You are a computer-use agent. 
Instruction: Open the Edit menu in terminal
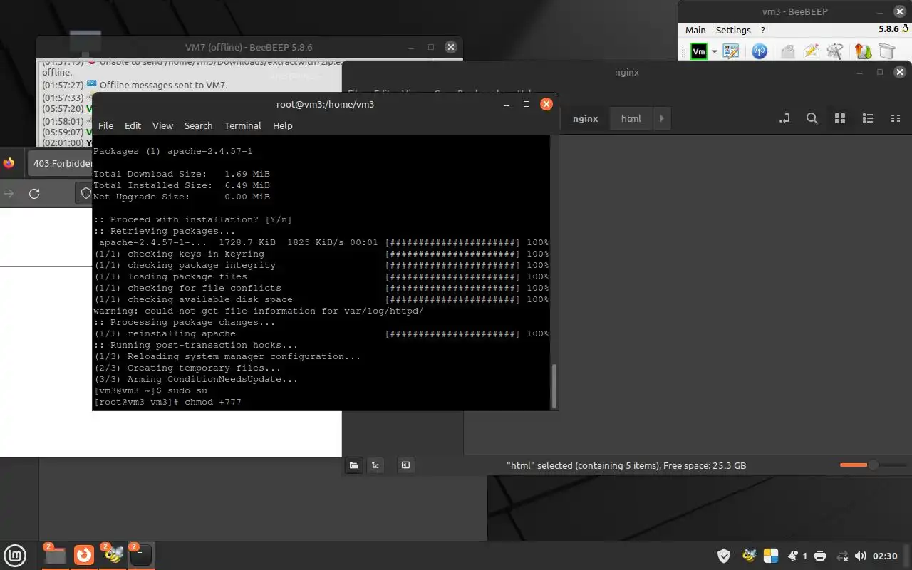[x=133, y=125]
